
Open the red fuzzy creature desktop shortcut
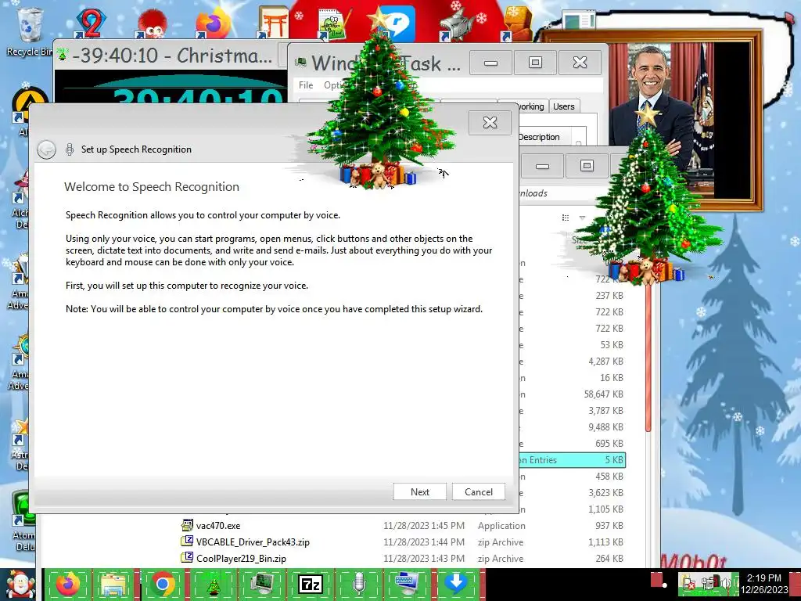(x=151, y=23)
